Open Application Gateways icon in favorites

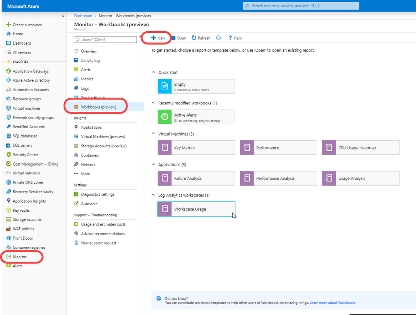click(8, 71)
